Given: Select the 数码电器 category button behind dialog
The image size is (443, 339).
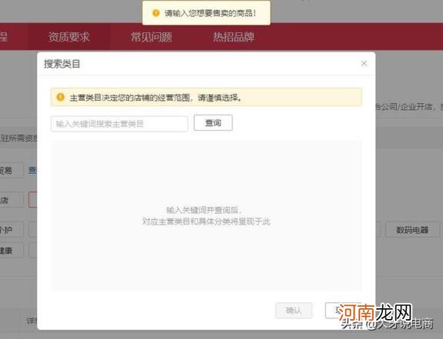Looking at the screenshot, I should point(412,230).
